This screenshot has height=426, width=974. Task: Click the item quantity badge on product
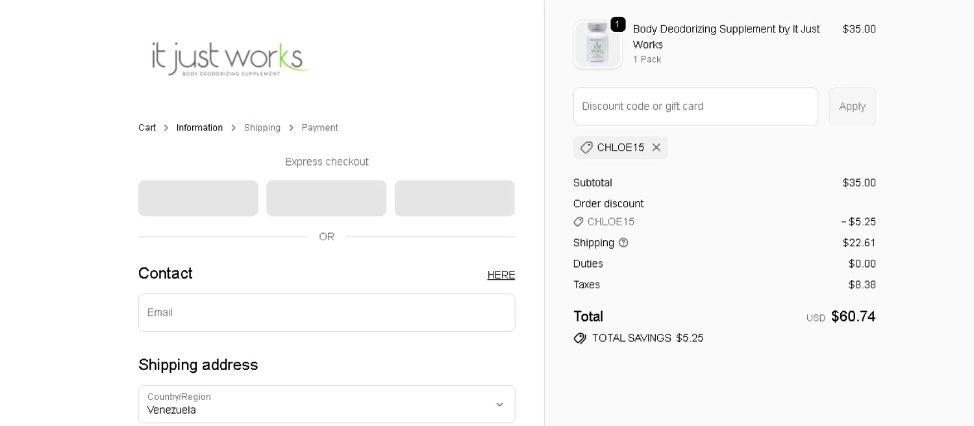618,25
